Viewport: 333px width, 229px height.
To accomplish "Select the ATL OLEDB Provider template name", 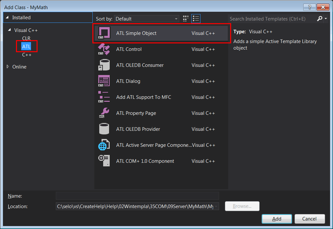I will point(138,129).
